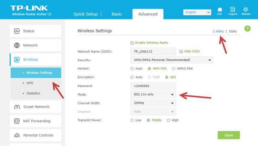Open the Channel Auto dropdown
This screenshot has height=146, width=258.
coord(153,112)
